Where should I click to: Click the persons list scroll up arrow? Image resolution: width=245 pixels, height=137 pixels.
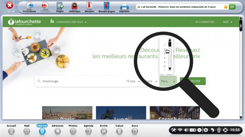pos(170,40)
